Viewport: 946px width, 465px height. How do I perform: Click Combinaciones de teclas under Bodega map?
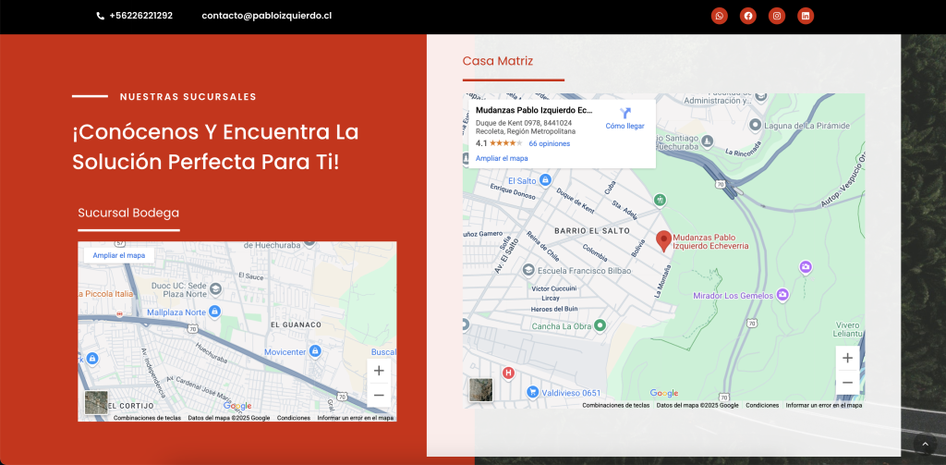coord(147,418)
